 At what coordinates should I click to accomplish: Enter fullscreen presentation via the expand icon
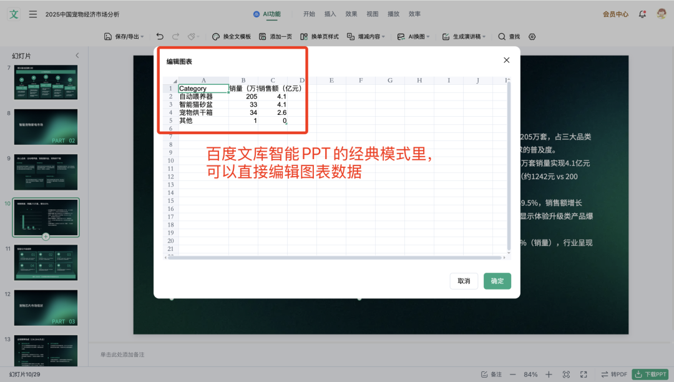point(584,374)
